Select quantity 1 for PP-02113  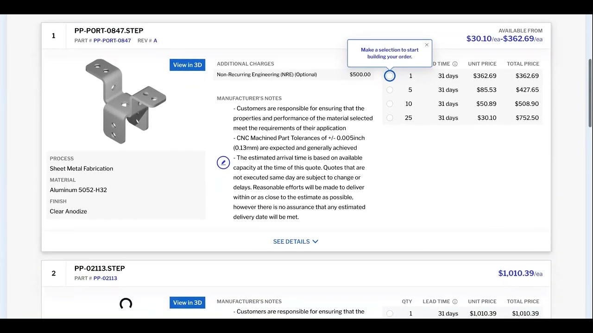390,313
